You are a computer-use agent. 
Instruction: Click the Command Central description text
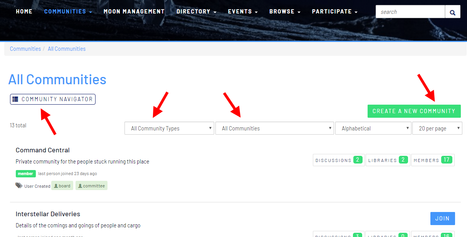(x=82, y=162)
